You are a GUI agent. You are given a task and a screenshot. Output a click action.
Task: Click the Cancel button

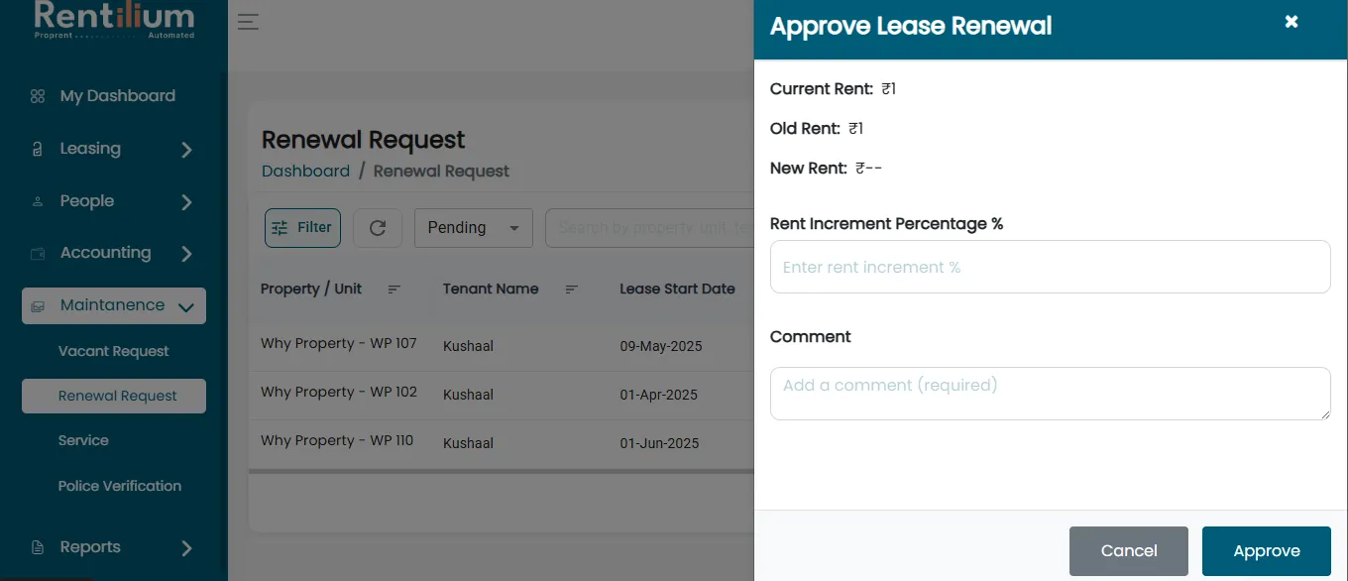[1129, 551]
